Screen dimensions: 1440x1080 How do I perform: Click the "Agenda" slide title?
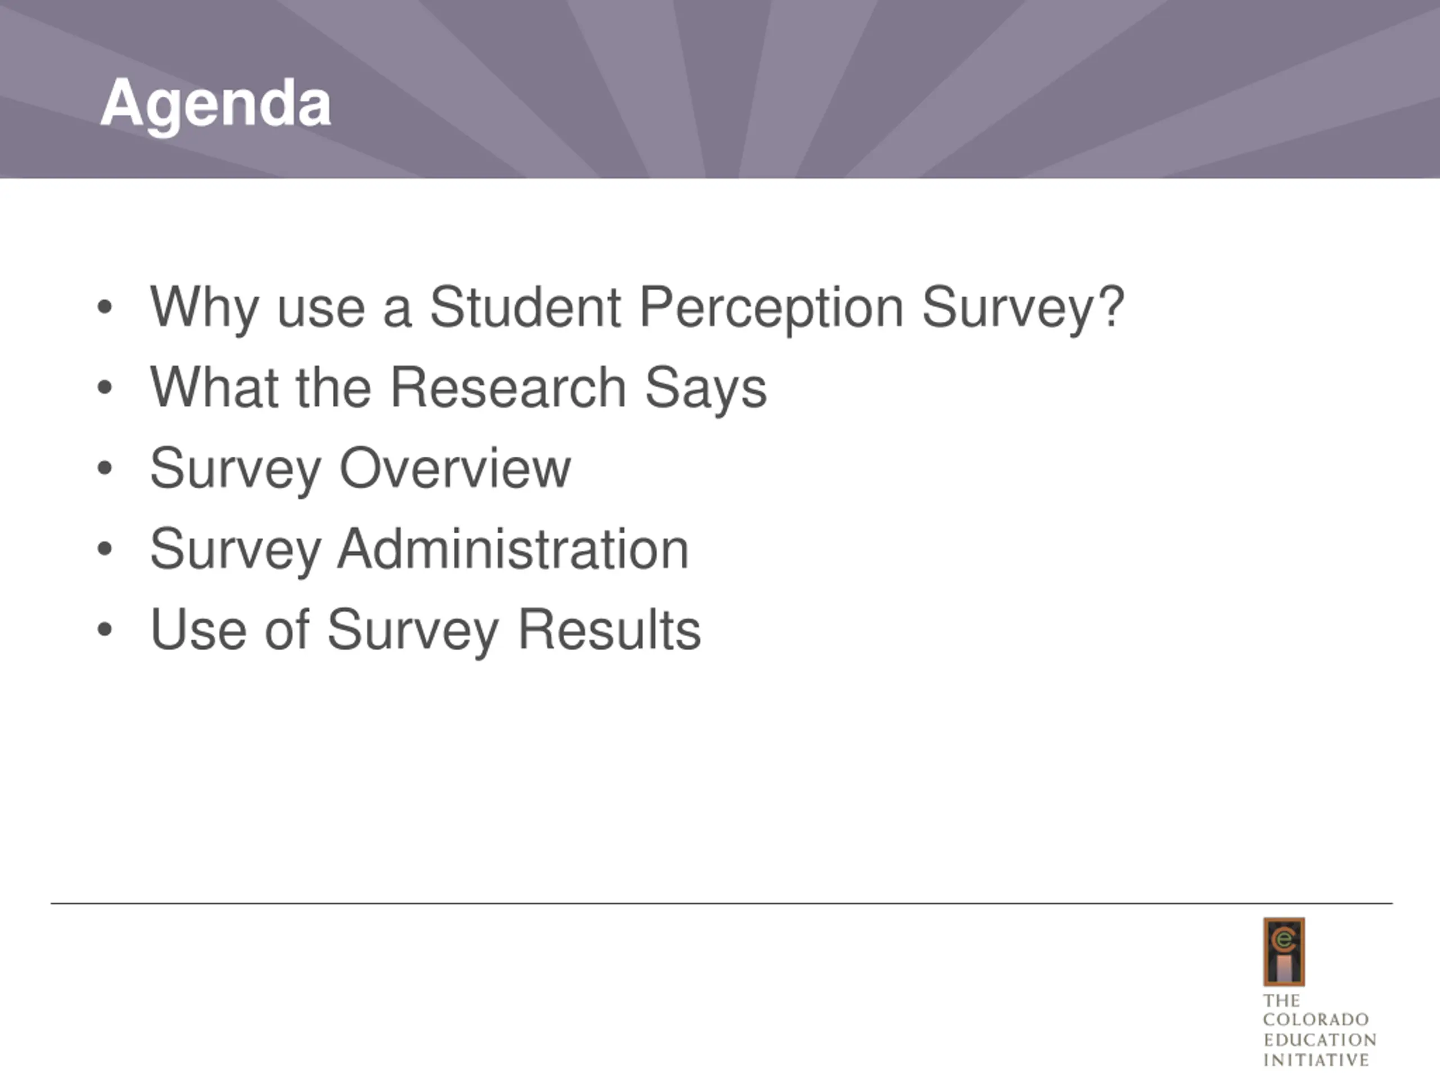coord(215,105)
